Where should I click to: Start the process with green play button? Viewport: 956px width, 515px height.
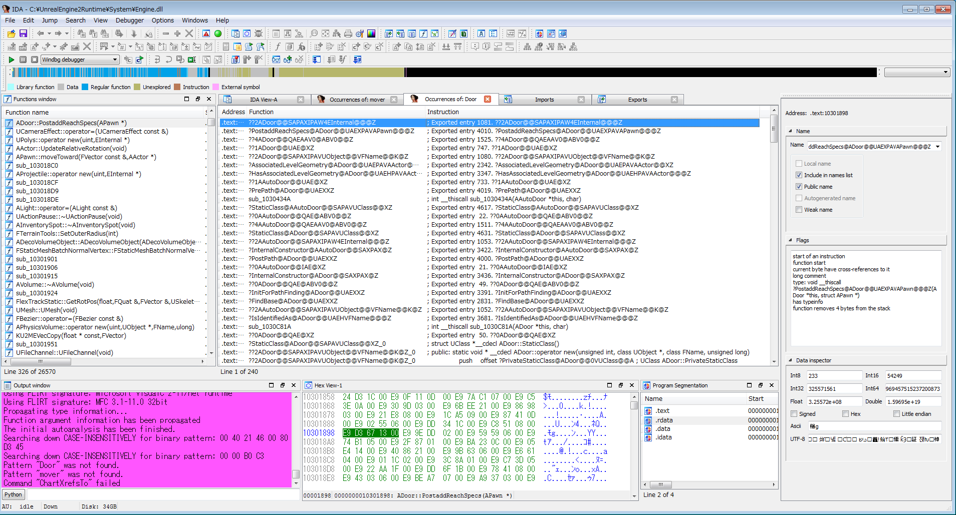click(11, 60)
